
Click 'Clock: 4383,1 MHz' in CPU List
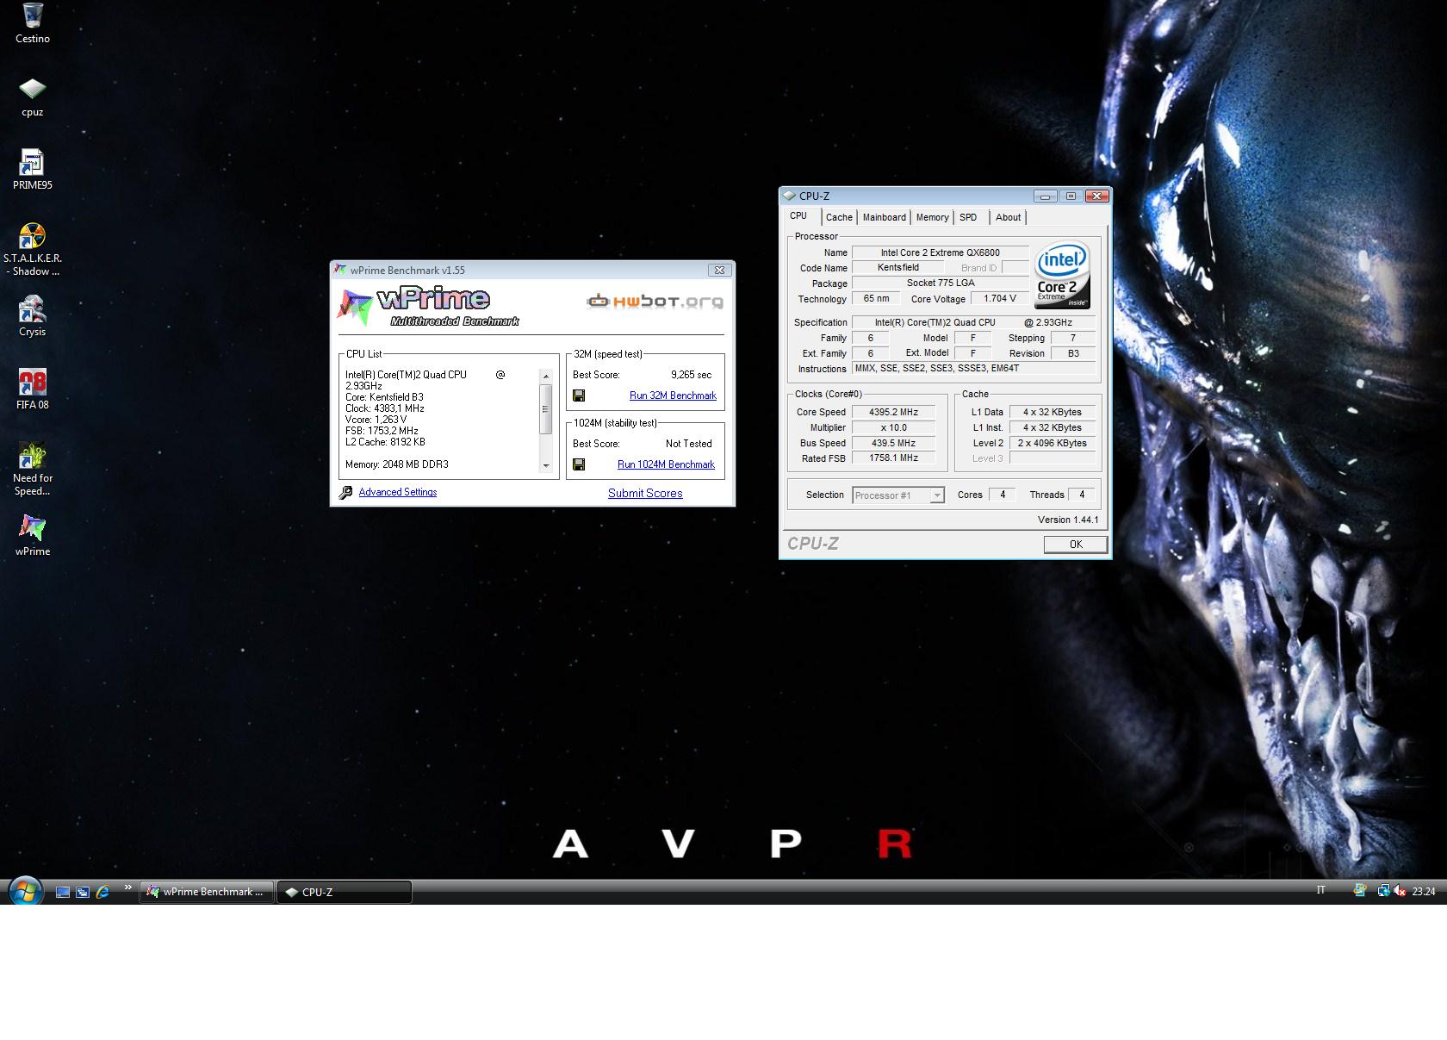tap(385, 408)
